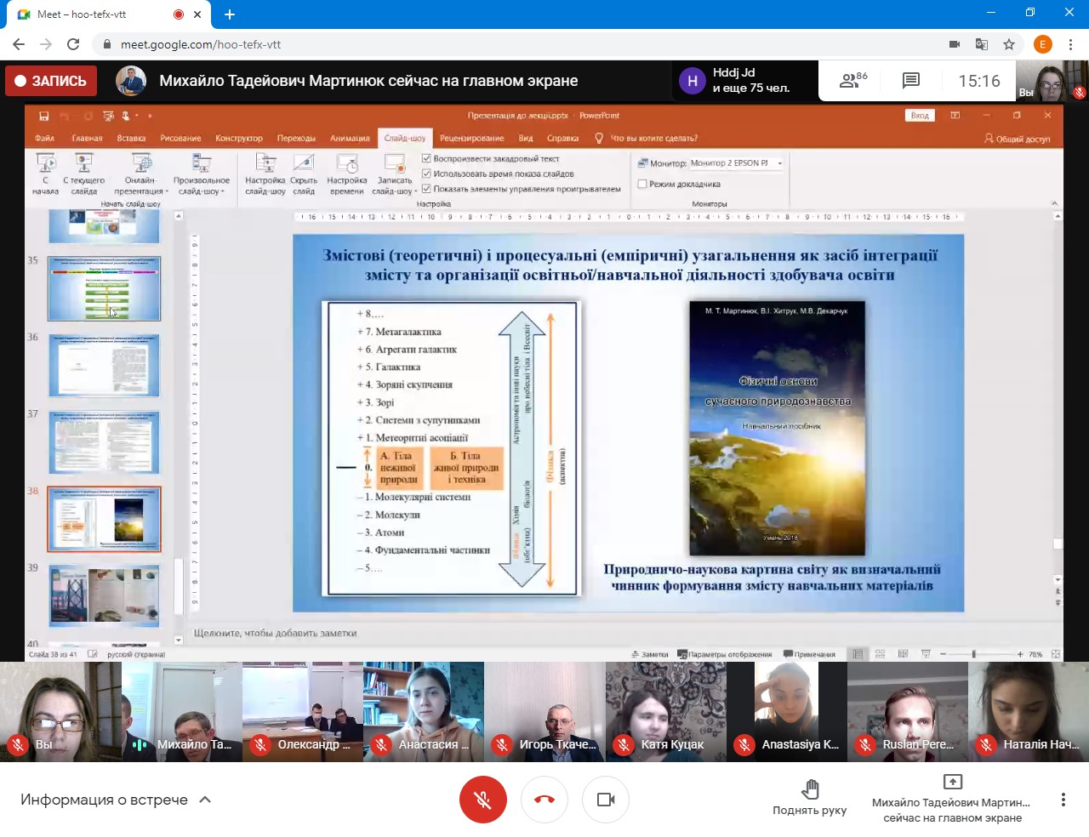This screenshot has width=1089, height=837.
Task: Open Meet more options menu
Action: click(1063, 800)
